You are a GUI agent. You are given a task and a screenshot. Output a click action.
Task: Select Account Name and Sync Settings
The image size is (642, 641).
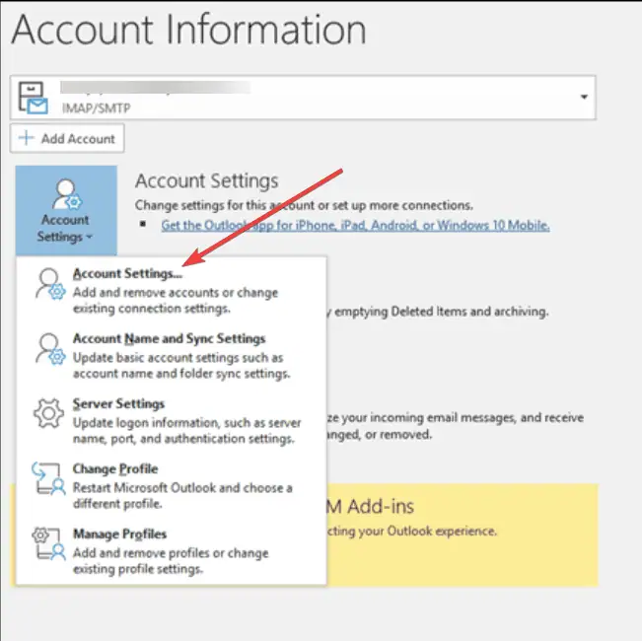[172, 356]
